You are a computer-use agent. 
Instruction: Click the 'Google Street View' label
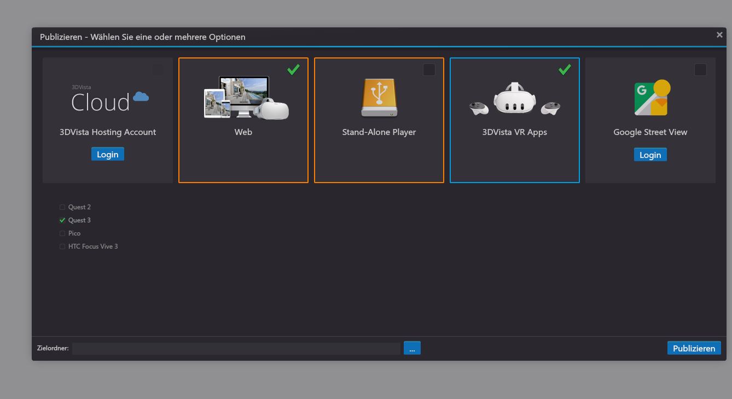pos(650,132)
